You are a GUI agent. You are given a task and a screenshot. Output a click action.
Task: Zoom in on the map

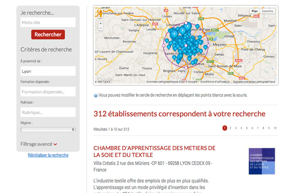click(x=101, y=23)
